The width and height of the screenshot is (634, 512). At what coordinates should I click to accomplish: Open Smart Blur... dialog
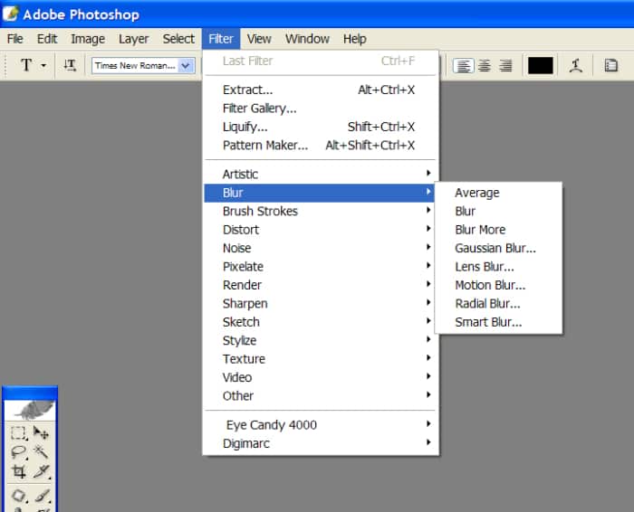coord(498,322)
